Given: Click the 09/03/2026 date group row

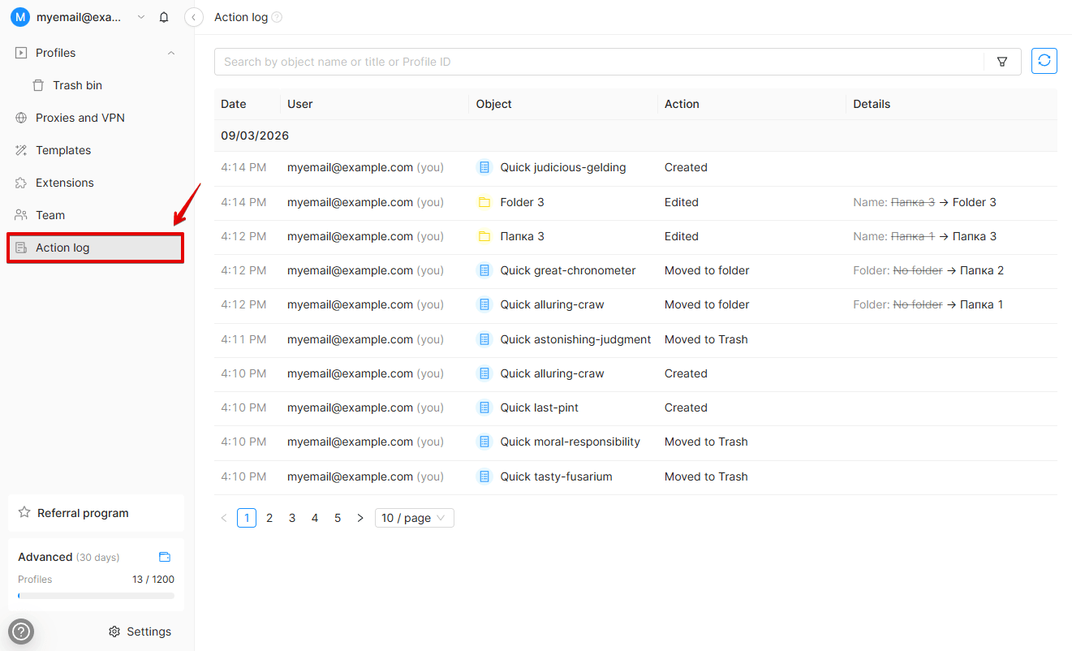Looking at the screenshot, I should tap(635, 136).
